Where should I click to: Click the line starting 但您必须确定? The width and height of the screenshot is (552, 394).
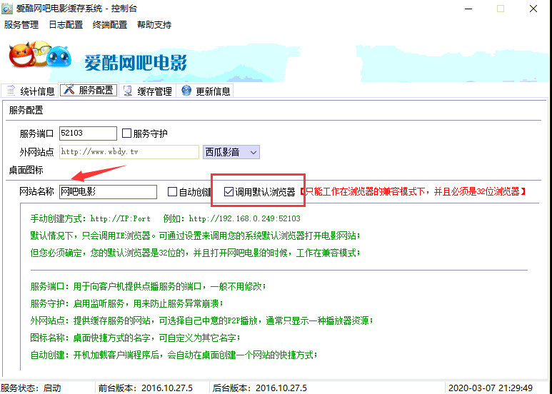196,253
